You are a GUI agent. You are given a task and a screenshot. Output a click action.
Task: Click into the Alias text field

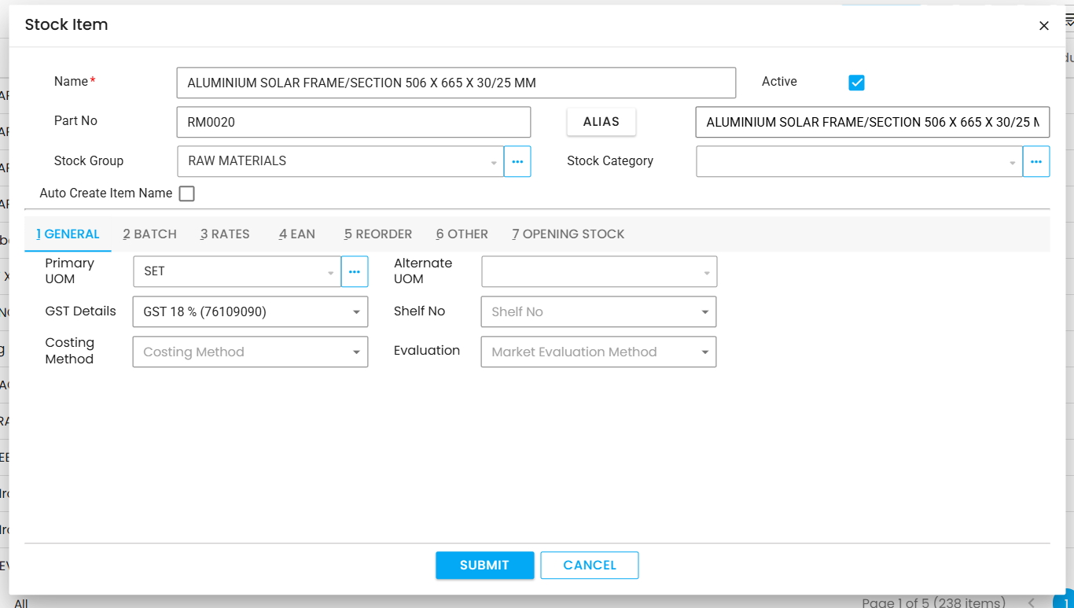pos(873,122)
